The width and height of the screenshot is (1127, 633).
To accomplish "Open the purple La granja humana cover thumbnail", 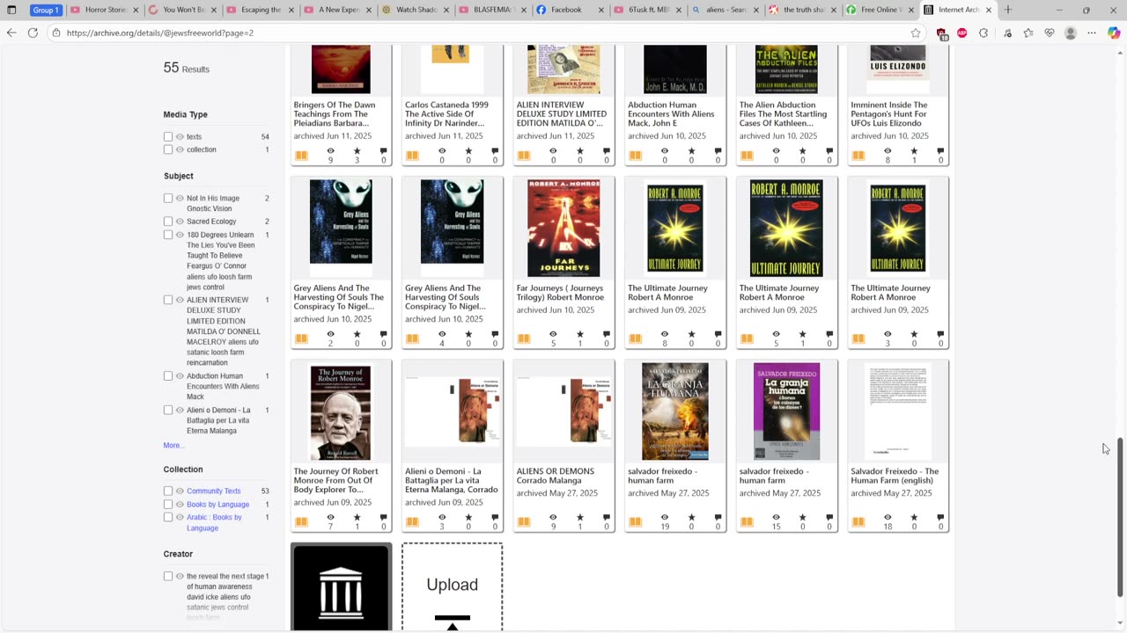I will 786,411.
